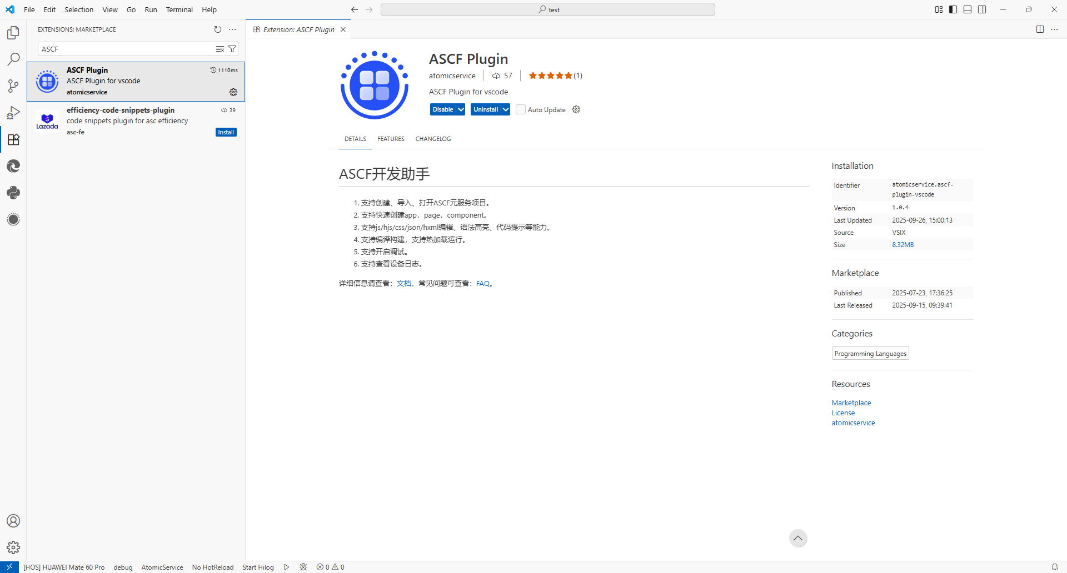Split the editor right
Screen dimensions: 1067x573
(x=1040, y=29)
